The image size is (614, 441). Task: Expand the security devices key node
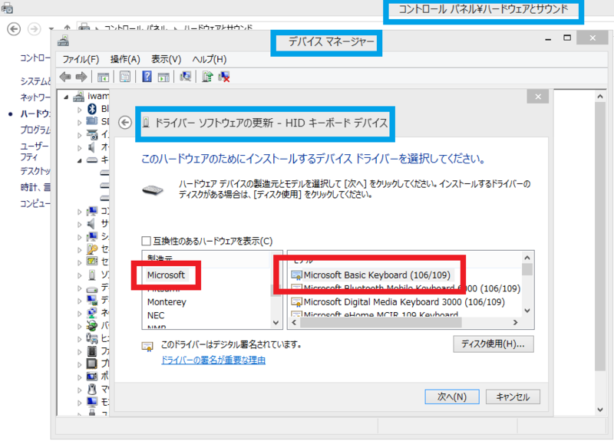[x=80, y=250]
